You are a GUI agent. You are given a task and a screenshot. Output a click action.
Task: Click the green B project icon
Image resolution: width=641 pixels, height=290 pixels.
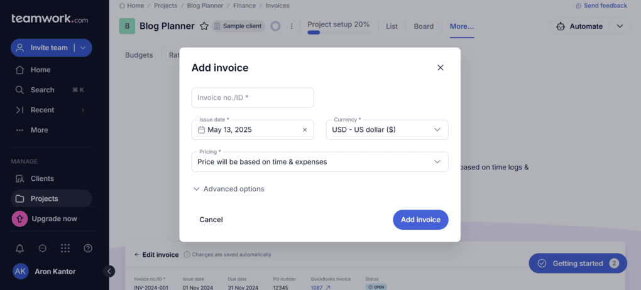coord(127,26)
